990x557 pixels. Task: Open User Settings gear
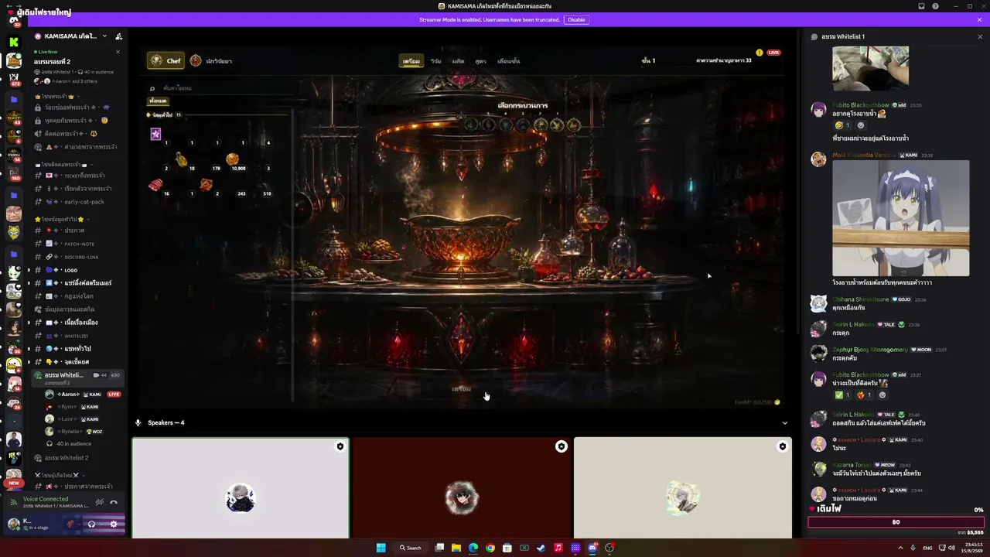[x=114, y=524]
